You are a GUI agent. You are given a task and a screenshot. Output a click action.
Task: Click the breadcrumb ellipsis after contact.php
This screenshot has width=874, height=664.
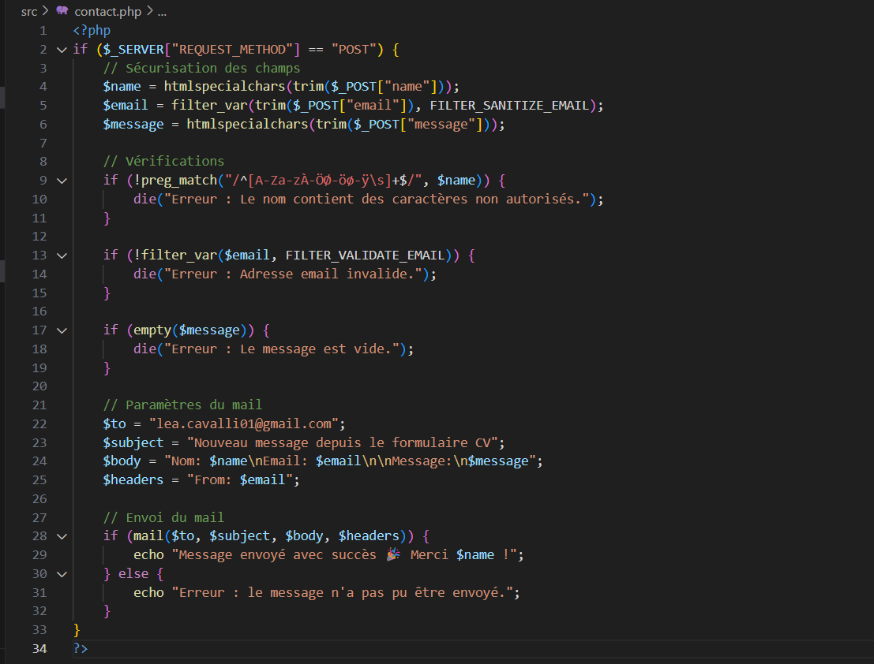click(x=162, y=12)
